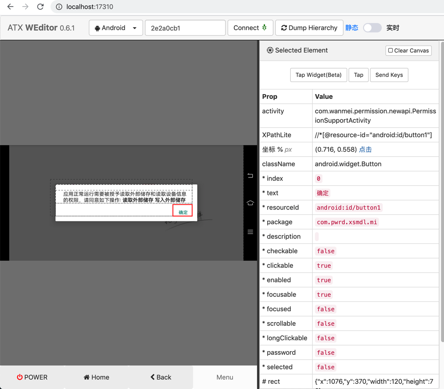The image size is (444, 389).
Task: Select the XPathLite value text
Action: pyautogui.click(x=373, y=135)
